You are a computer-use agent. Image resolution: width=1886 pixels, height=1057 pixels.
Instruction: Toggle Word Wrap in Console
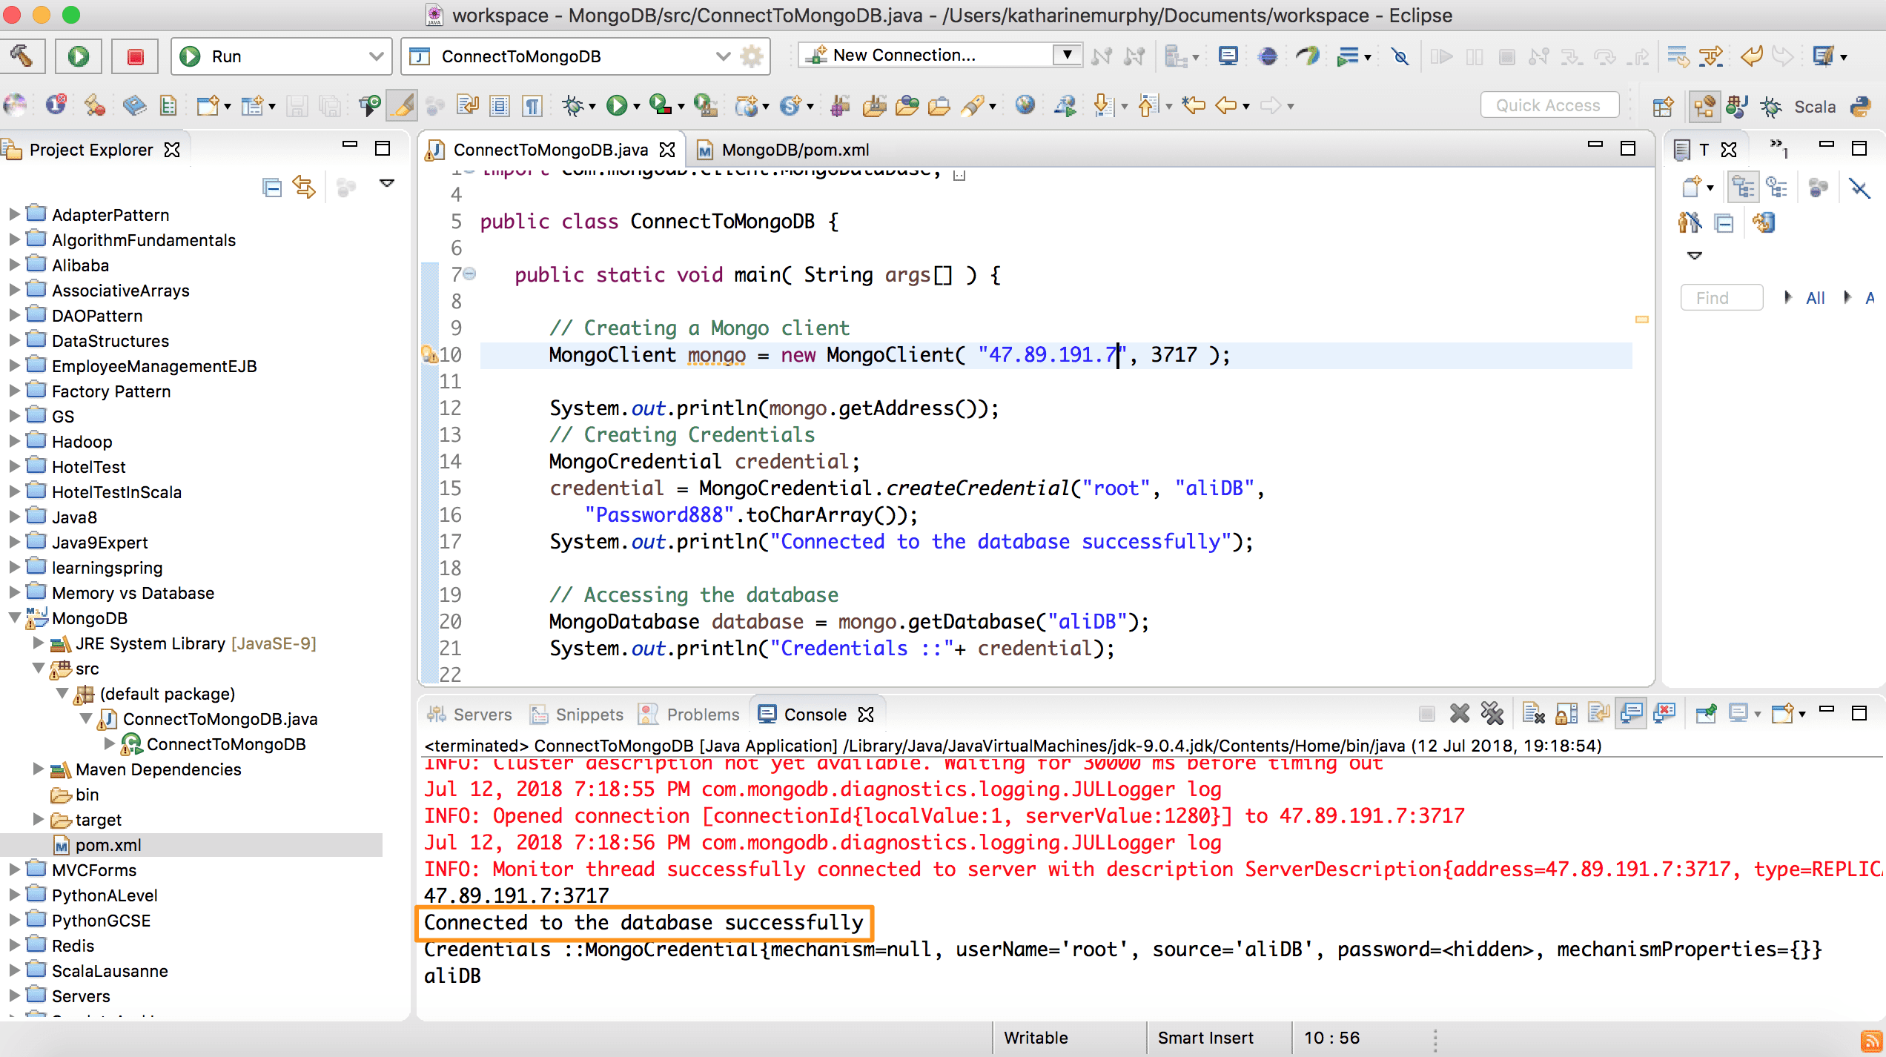(x=1598, y=714)
